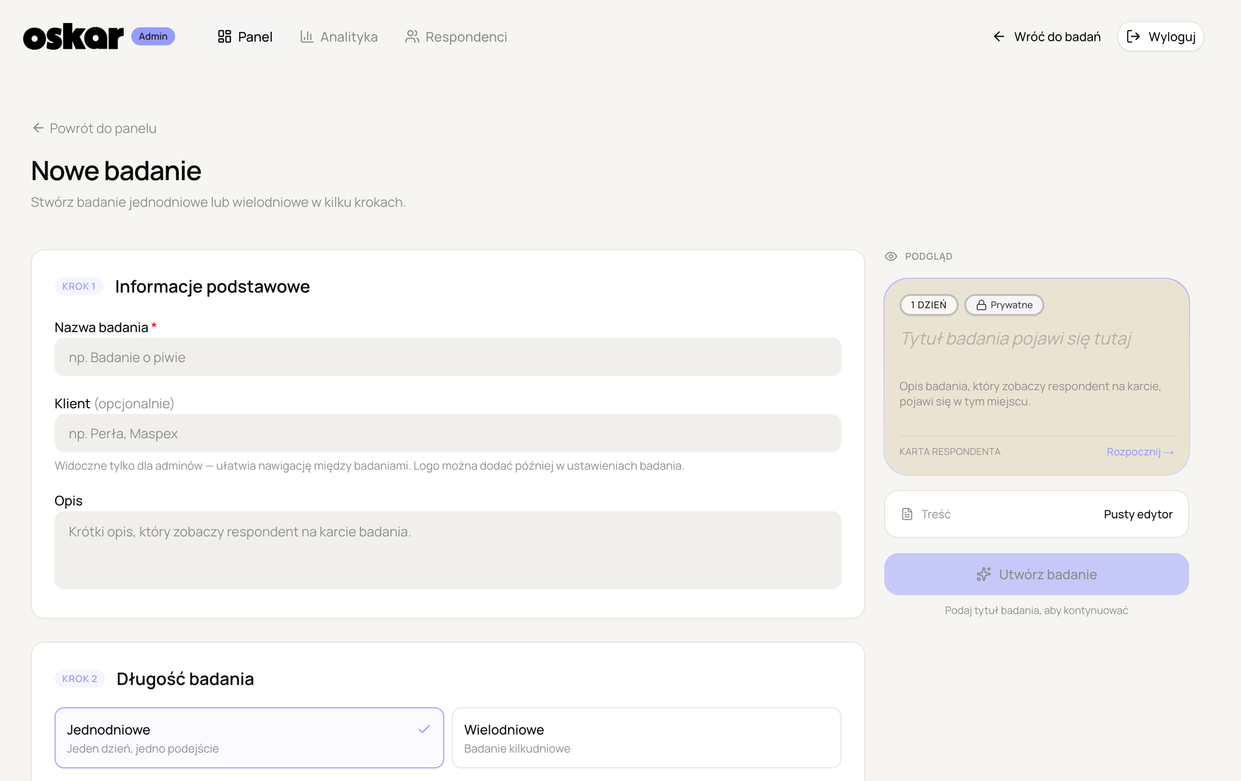1241x781 pixels.
Task: Click the preview card description text
Action: coord(1030,394)
